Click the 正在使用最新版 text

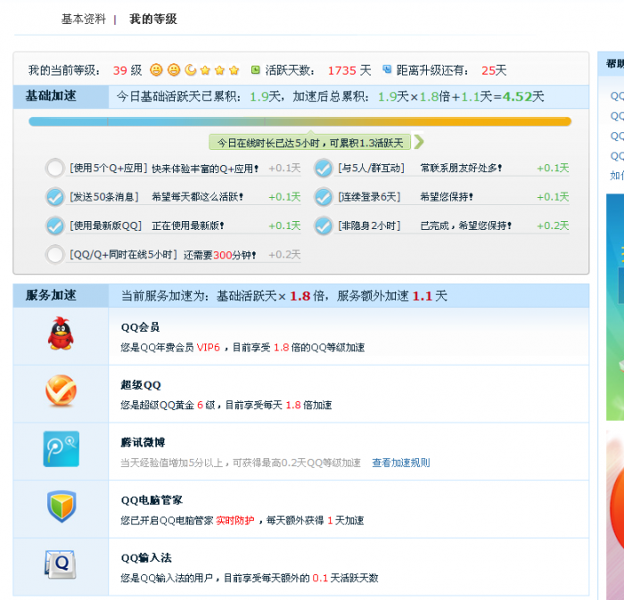pyautogui.click(x=188, y=226)
